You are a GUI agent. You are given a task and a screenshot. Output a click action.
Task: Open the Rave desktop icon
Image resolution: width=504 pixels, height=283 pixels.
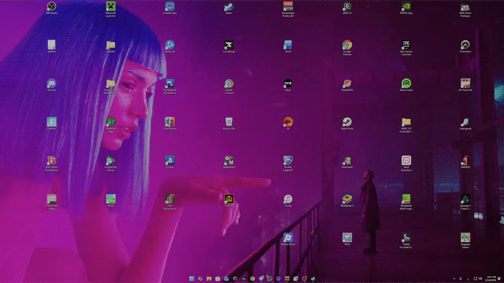[288, 85]
